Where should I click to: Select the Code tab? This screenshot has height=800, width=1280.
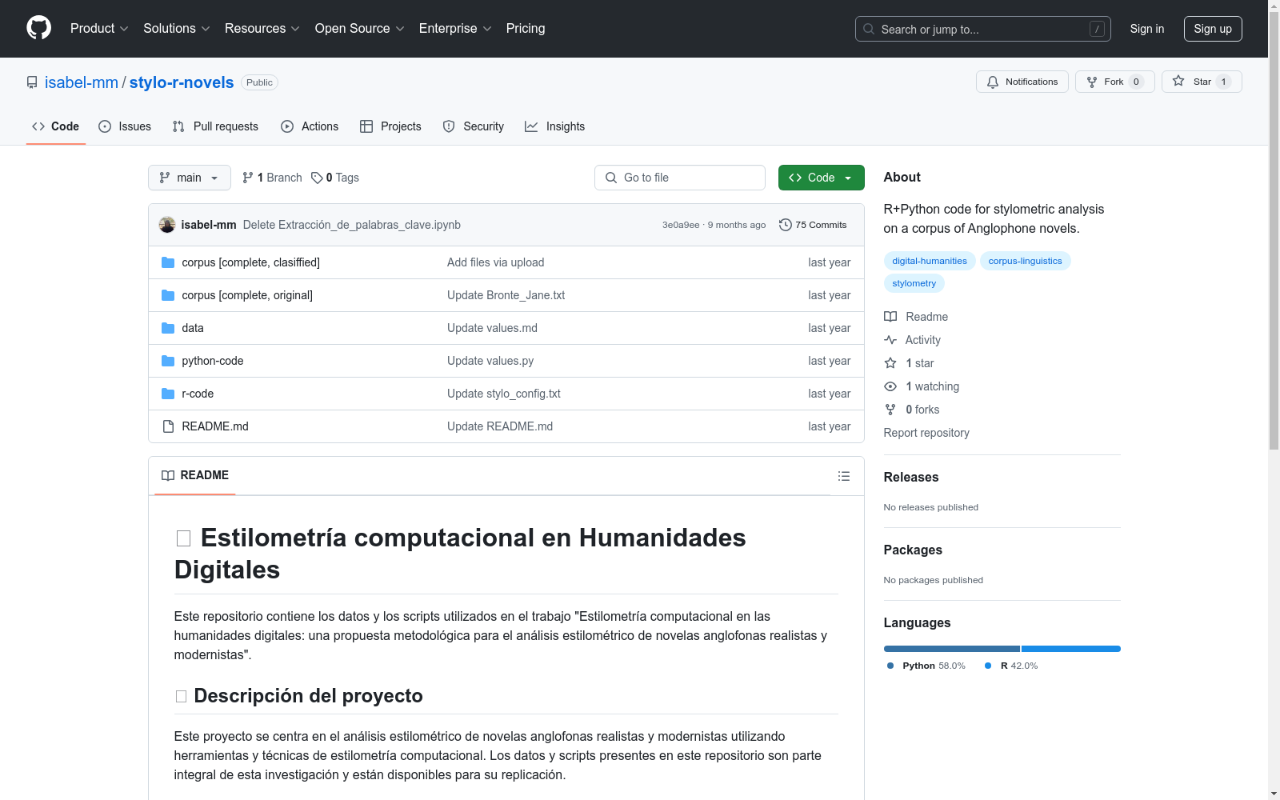coord(56,126)
